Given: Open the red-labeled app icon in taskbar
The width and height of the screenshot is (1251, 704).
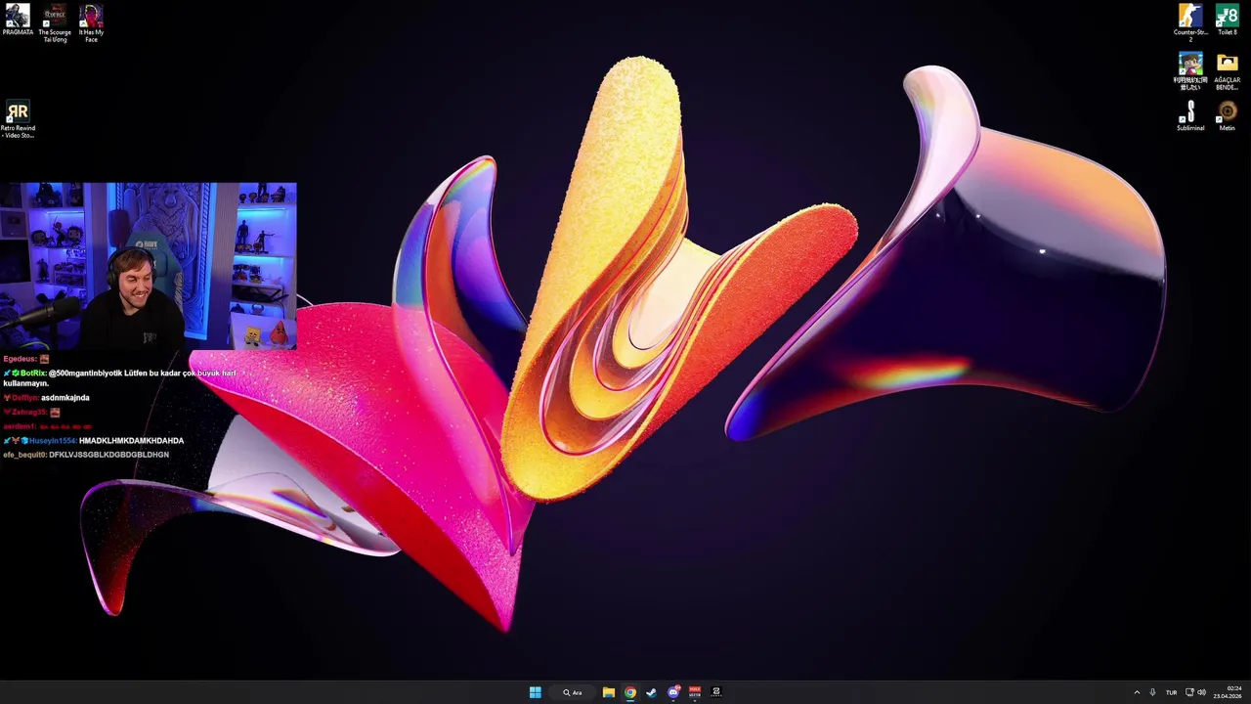Looking at the screenshot, I should tap(695, 692).
